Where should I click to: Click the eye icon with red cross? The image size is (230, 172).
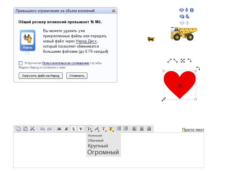[182, 17]
